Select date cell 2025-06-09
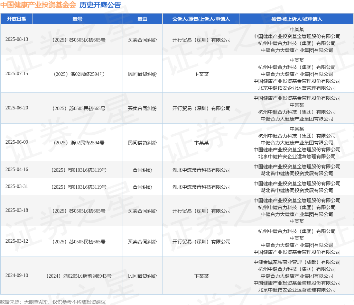 pyautogui.click(x=17, y=142)
